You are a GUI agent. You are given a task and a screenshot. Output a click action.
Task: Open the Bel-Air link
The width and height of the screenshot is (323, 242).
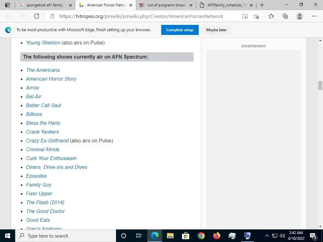point(33,96)
